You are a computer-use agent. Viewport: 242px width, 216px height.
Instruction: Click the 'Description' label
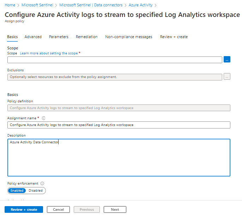(x=16, y=136)
